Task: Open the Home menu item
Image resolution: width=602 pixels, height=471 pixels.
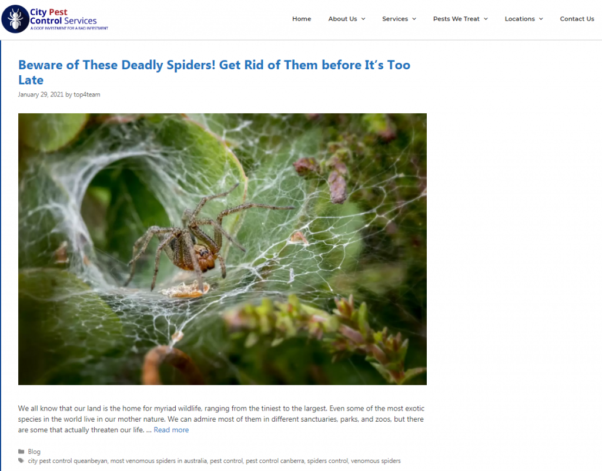Action: tap(302, 19)
